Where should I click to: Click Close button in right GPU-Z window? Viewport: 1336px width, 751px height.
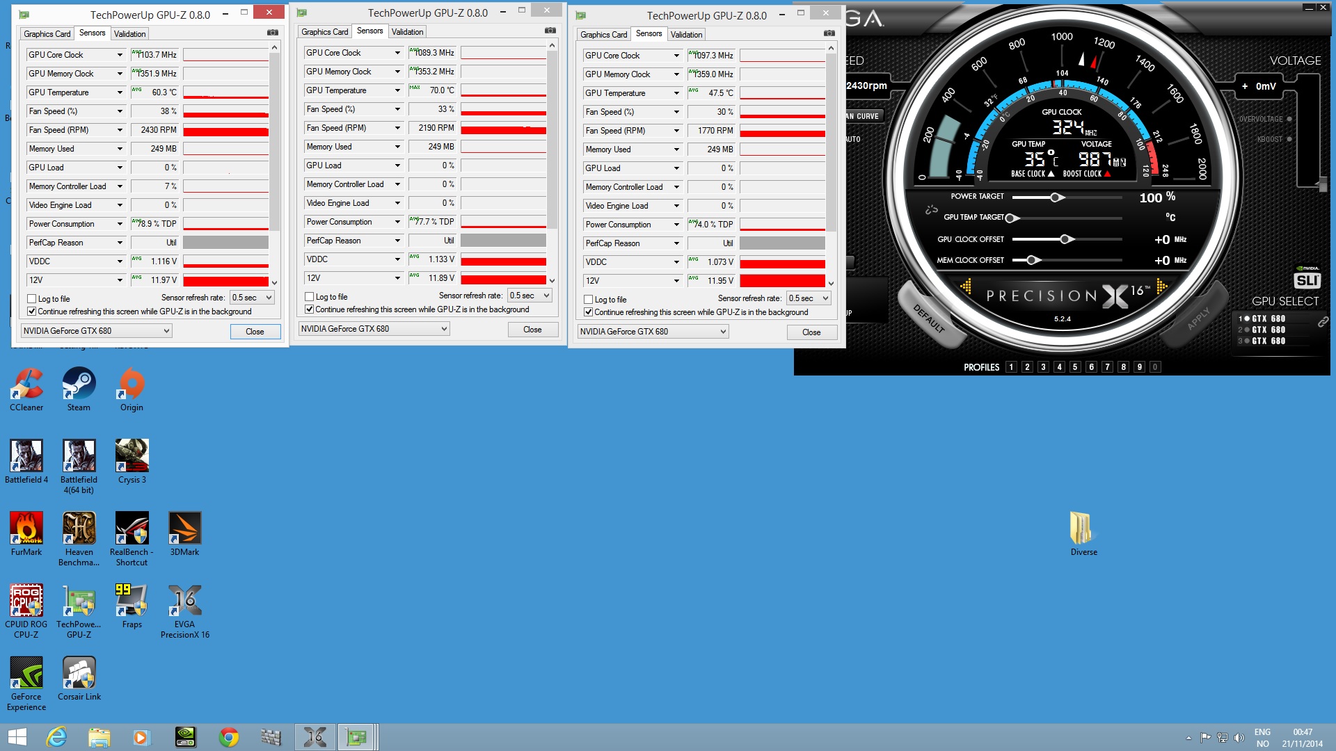click(x=811, y=332)
